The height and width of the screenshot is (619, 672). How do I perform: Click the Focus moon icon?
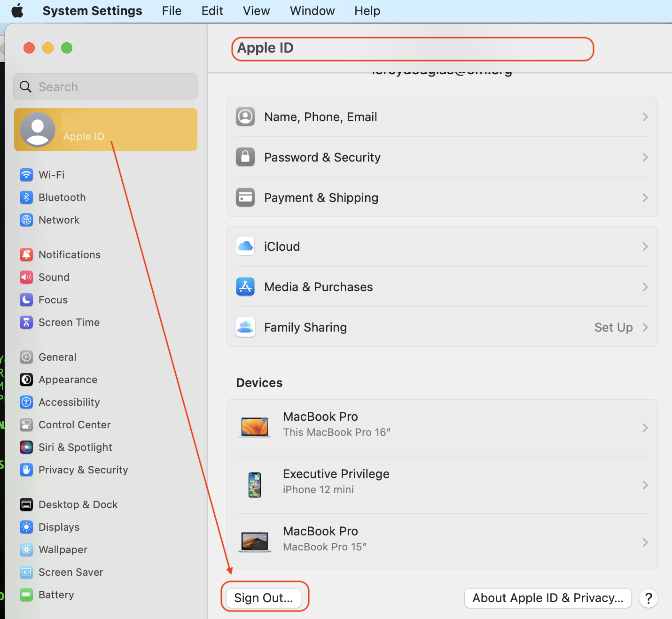[26, 300]
